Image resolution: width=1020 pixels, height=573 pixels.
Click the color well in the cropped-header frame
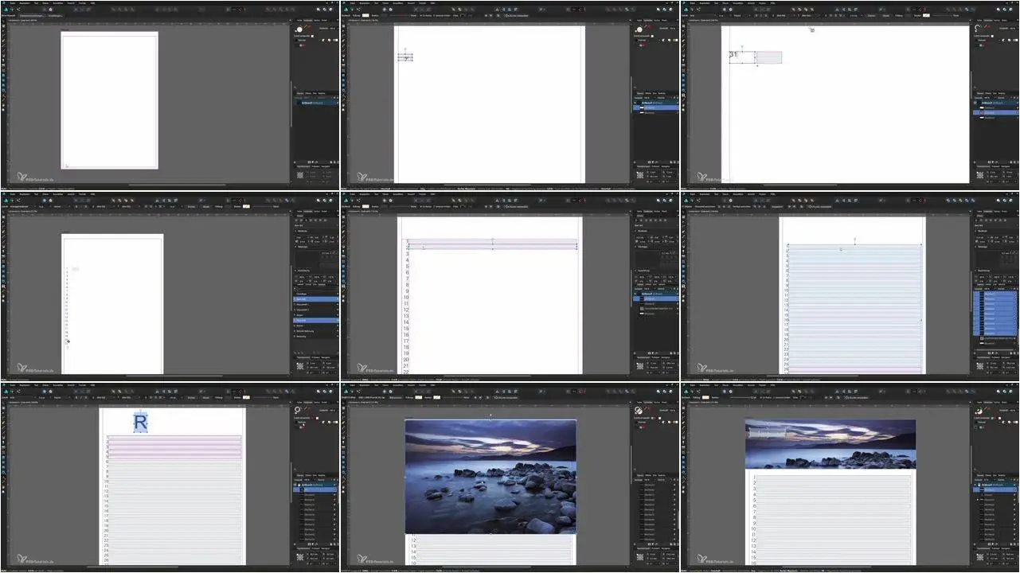980,411
